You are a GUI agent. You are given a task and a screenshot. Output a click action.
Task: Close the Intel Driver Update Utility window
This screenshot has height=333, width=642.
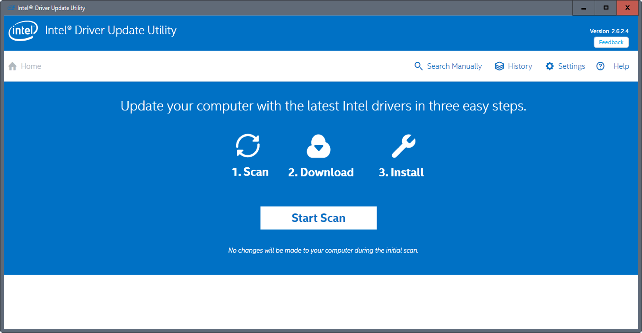click(627, 8)
